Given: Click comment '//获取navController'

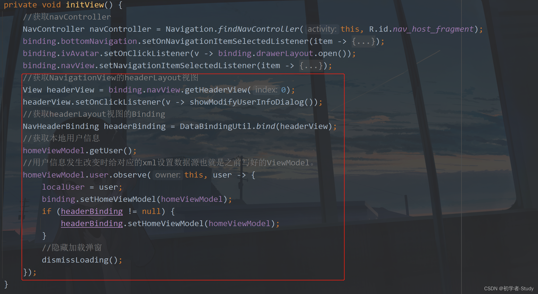Looking at the screenshot, I should [67, 17].
